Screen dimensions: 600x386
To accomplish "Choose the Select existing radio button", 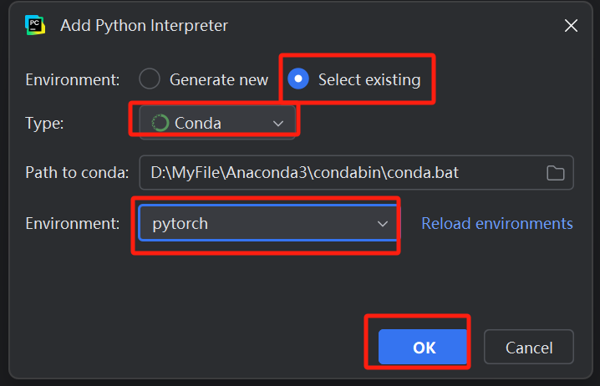I will 297,79.
